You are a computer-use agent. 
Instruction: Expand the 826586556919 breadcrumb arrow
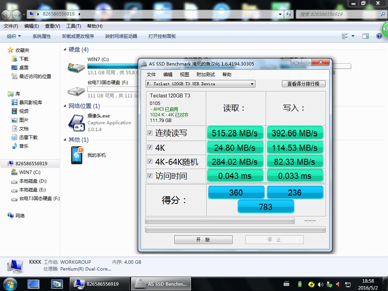[x=80, y=14]
